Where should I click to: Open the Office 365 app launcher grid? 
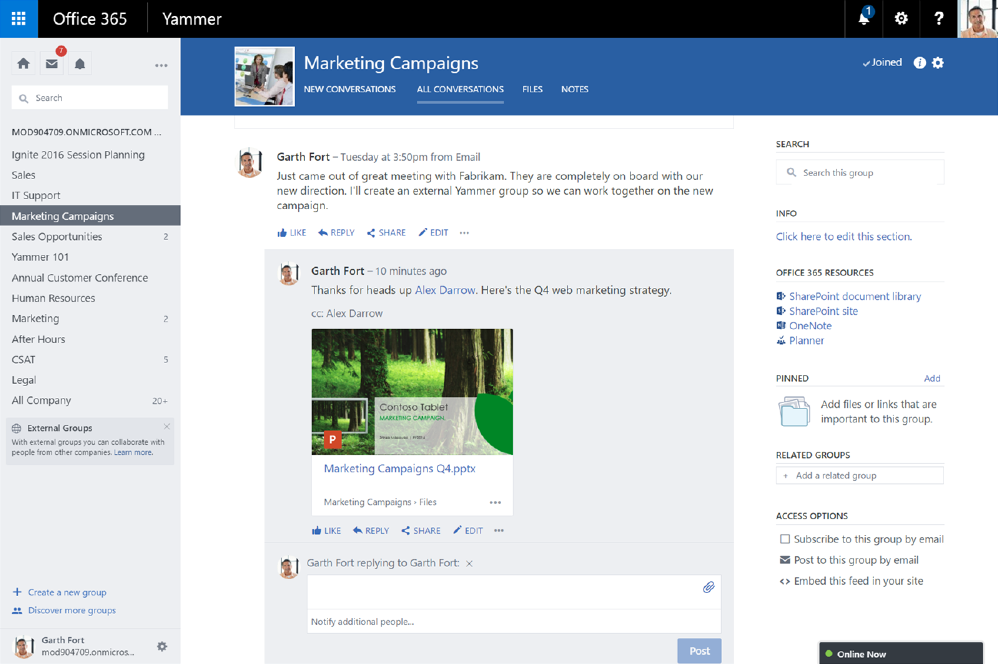[x=18, y=18]
